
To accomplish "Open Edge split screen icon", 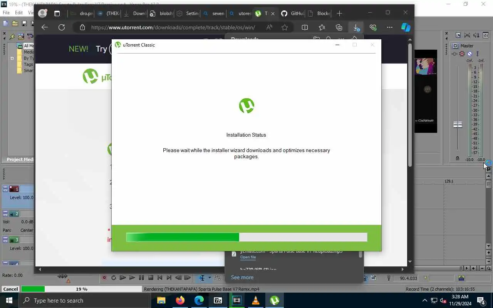I will pos(305,27).
